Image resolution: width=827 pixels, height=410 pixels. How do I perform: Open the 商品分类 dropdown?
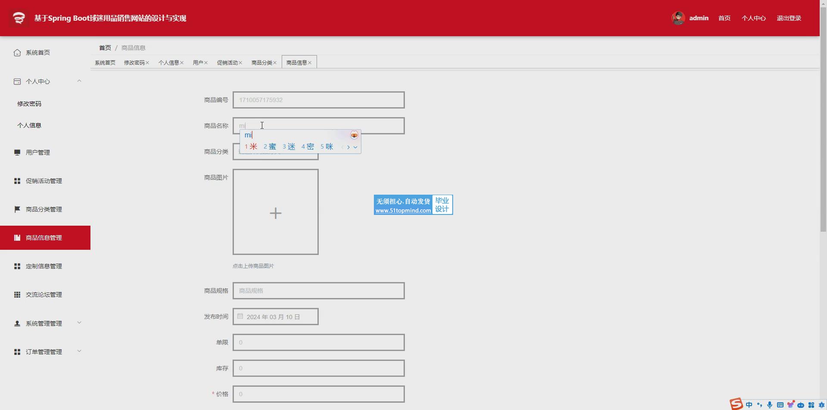tap(276, 152)
